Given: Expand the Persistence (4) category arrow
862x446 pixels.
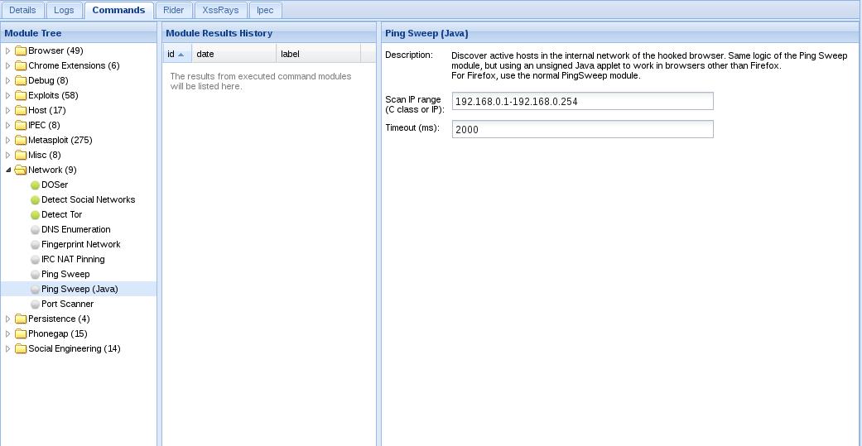Looking at the screenshot, I should (x=7, y=319).
